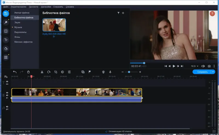Expand the arrow next to Сохранить button

pyautogui.click(x=213, y=72)
